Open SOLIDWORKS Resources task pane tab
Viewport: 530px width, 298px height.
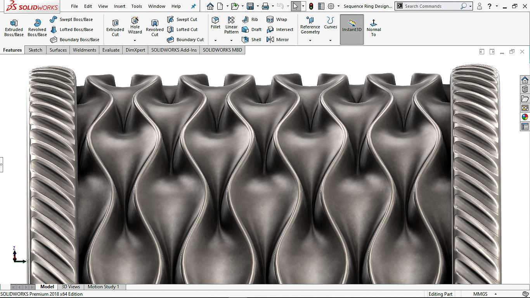click(525, 80)
